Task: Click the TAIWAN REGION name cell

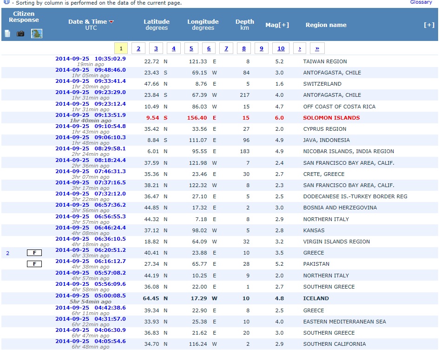Action: pyautogui.click(x=325, y=61)
